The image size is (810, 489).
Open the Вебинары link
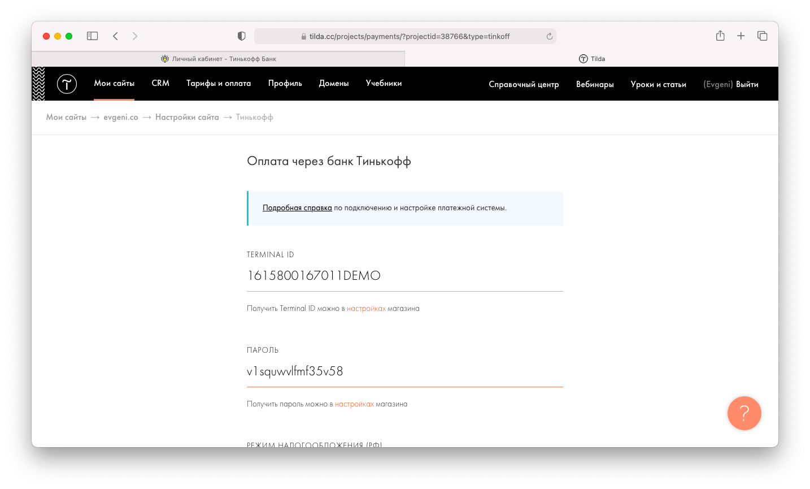(x=595, y=84)
